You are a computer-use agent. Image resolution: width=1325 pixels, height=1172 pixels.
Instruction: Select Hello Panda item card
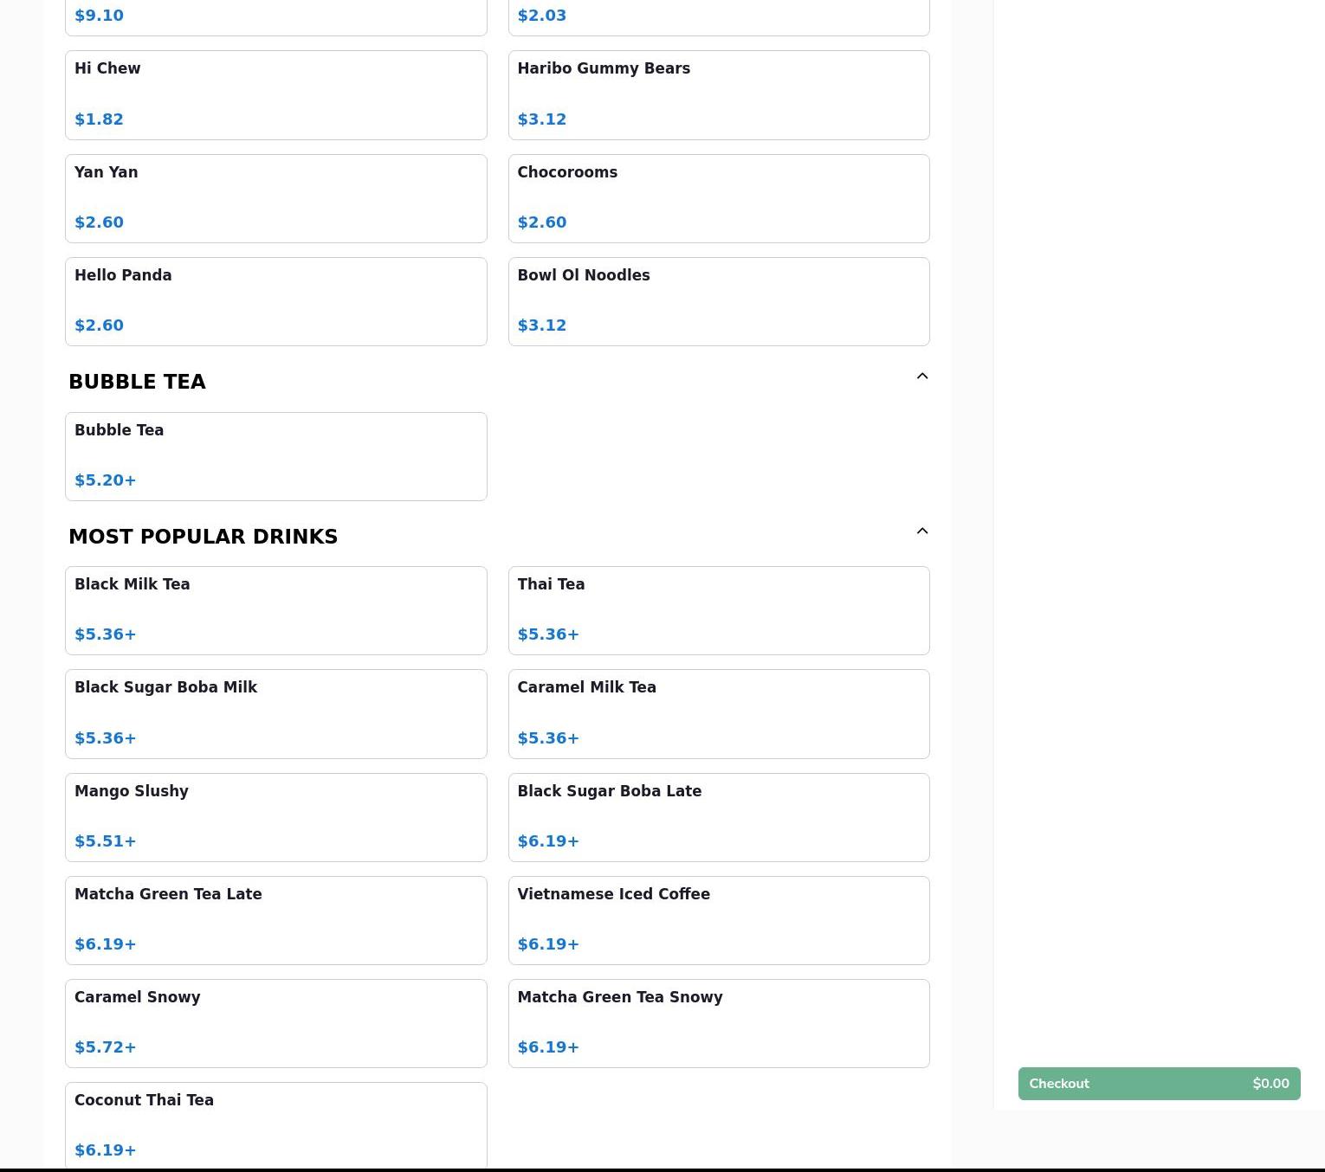pos(275,301)
